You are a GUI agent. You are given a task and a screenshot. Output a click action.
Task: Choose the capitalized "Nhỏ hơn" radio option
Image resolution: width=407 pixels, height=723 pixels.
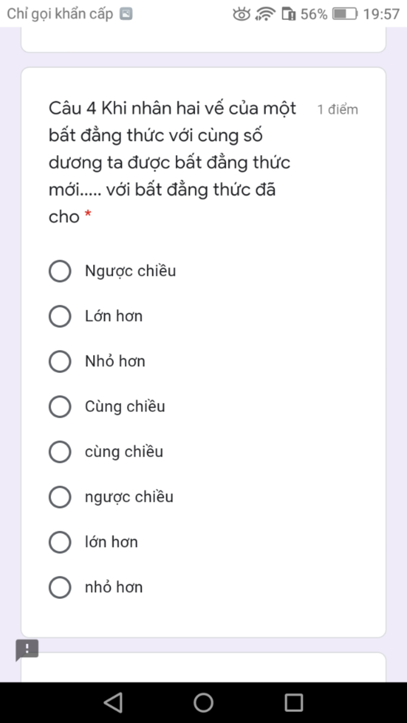pyautogui.click(x=60, y=361)
